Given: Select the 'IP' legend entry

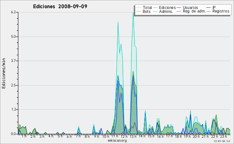Looking at the screenshot, I should [x=214, y=7].
